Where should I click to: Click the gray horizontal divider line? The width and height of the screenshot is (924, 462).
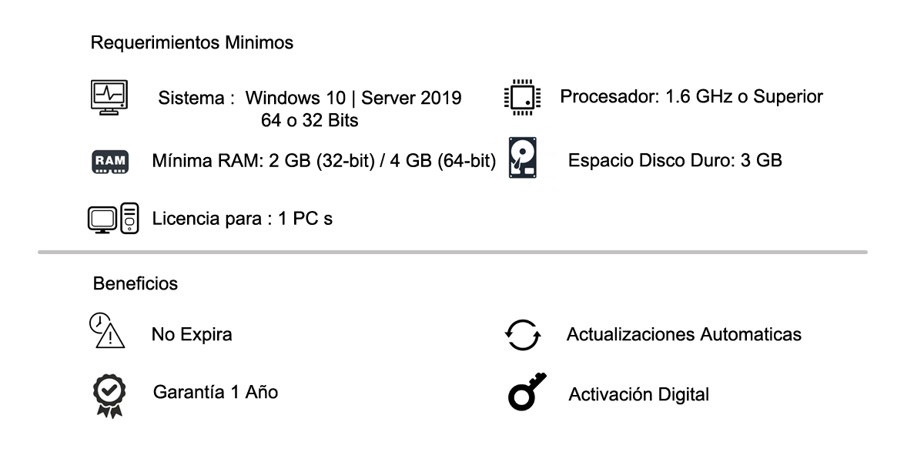click(453, 252)
